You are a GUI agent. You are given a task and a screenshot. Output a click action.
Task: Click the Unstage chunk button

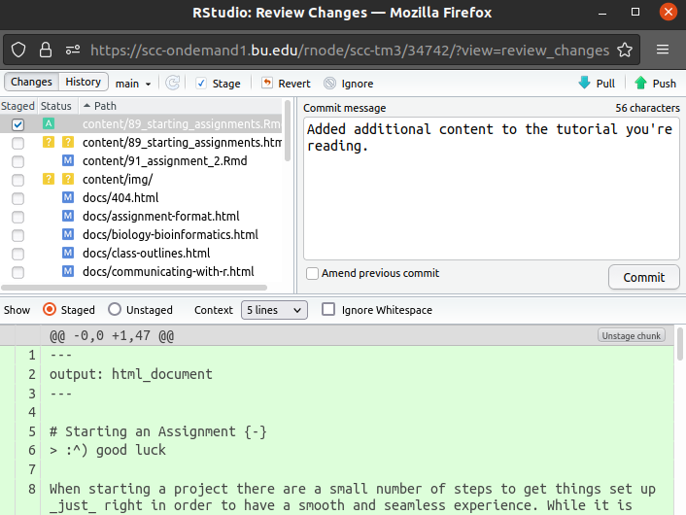(632, 336)
